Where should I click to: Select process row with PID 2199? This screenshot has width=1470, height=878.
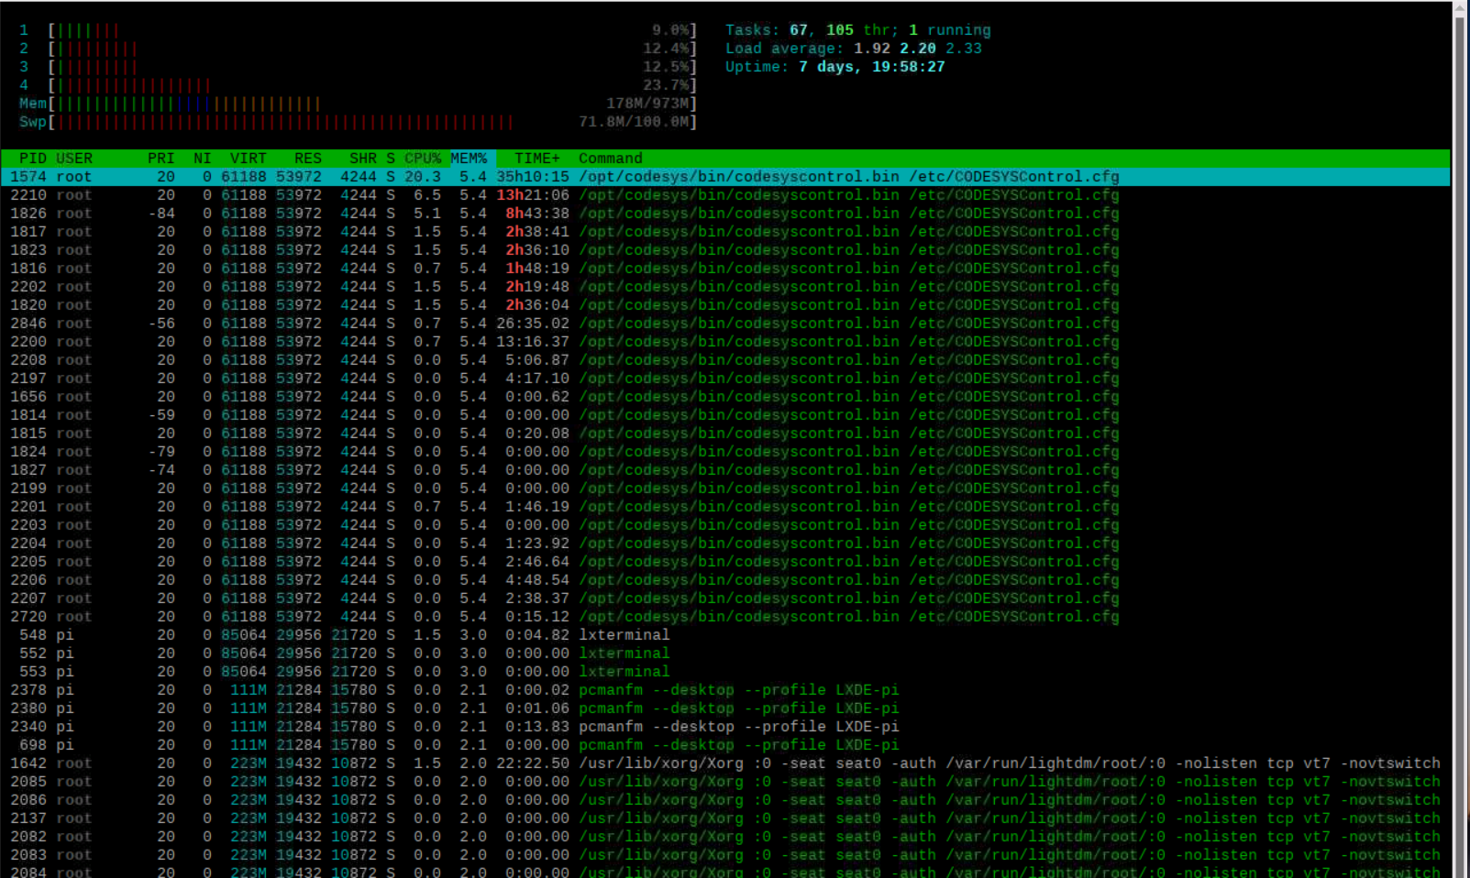coord(725,488)
